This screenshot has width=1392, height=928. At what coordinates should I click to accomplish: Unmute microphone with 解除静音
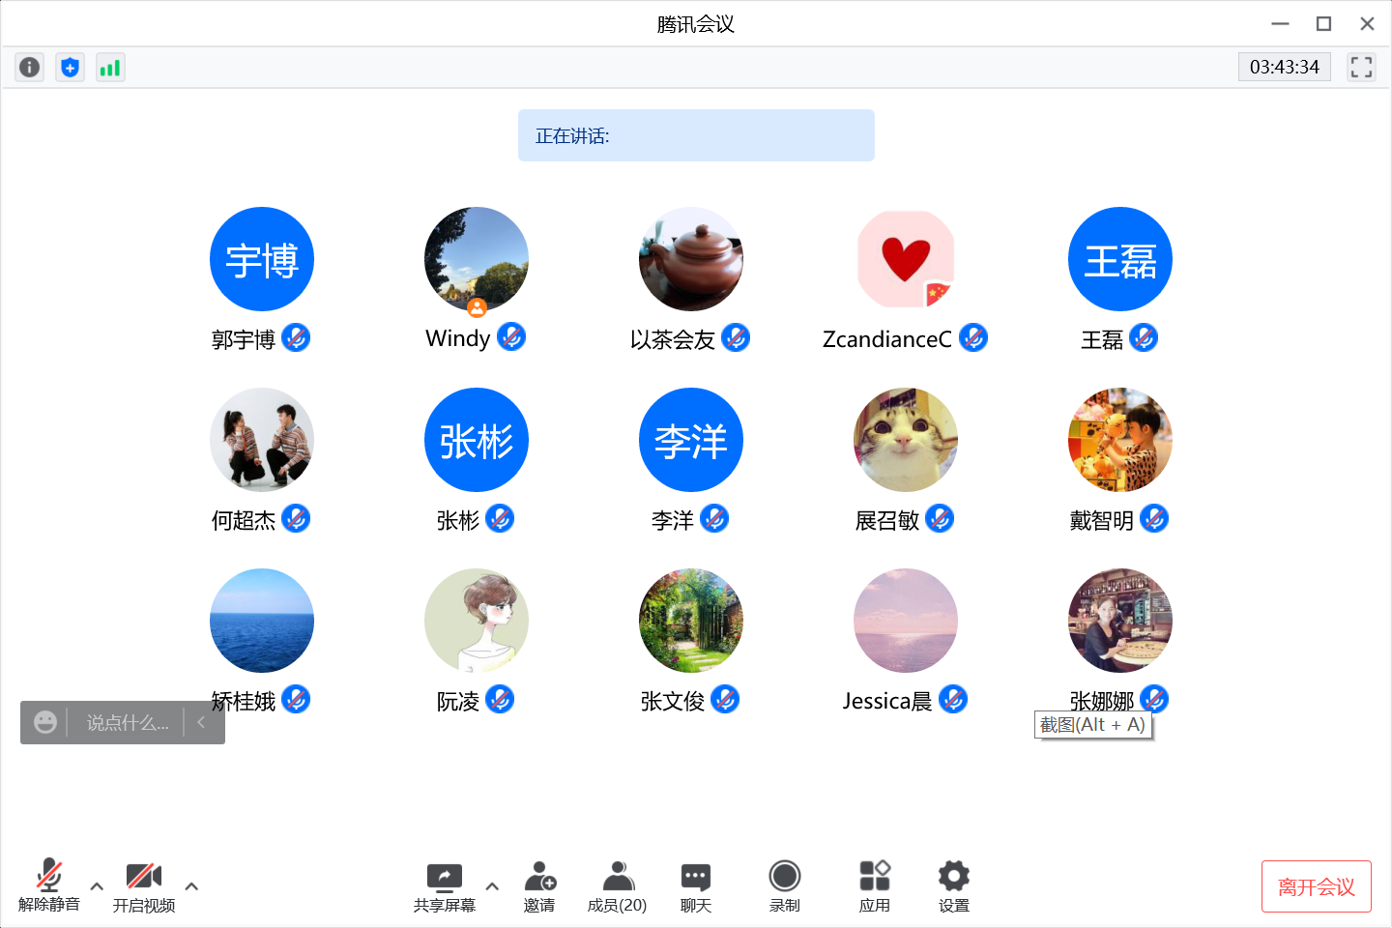(x=49, y=886)
